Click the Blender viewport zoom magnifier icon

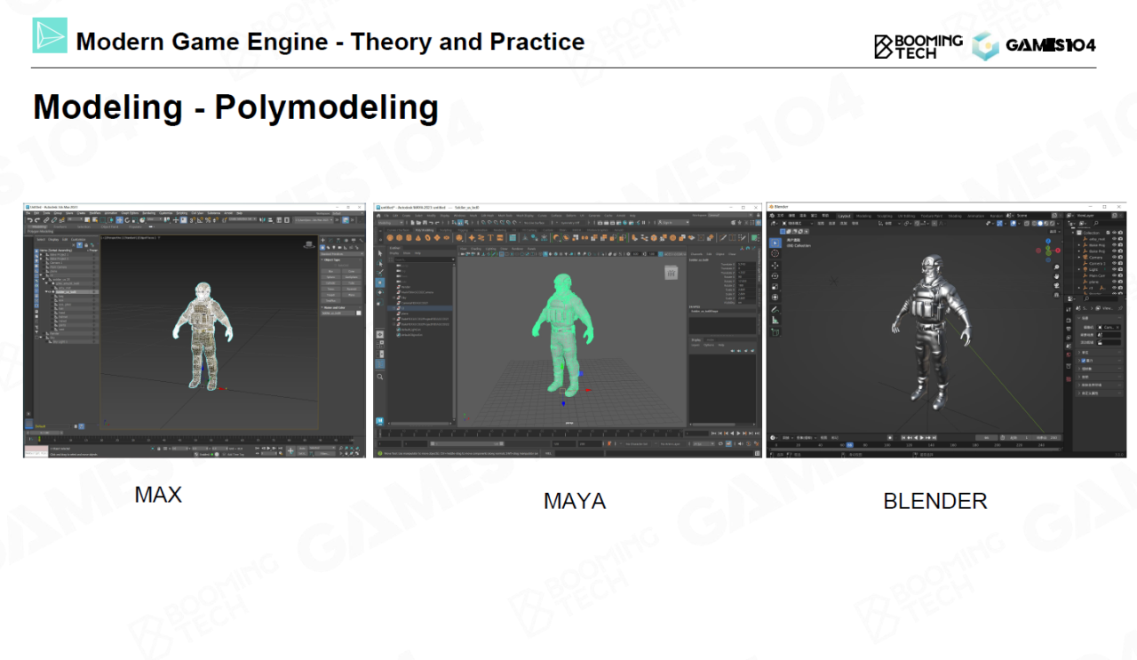click(x=1056, y=267)
